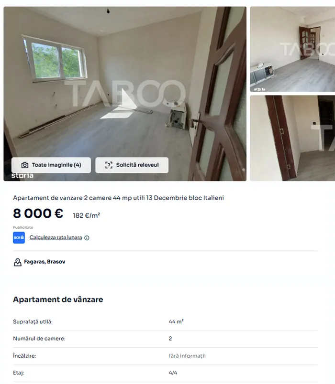The image size is (335, 384).
Task: Click the storia watermark on main photo
Action: (22, 176)
